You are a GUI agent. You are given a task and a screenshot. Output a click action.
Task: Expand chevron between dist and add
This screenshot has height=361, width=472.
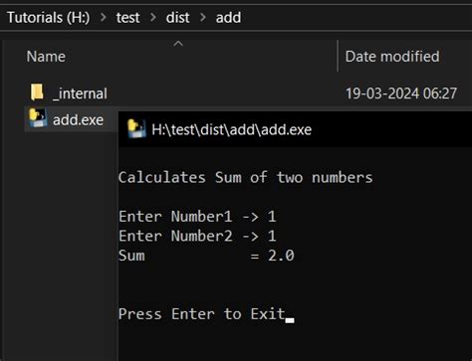tap(203, 17)
